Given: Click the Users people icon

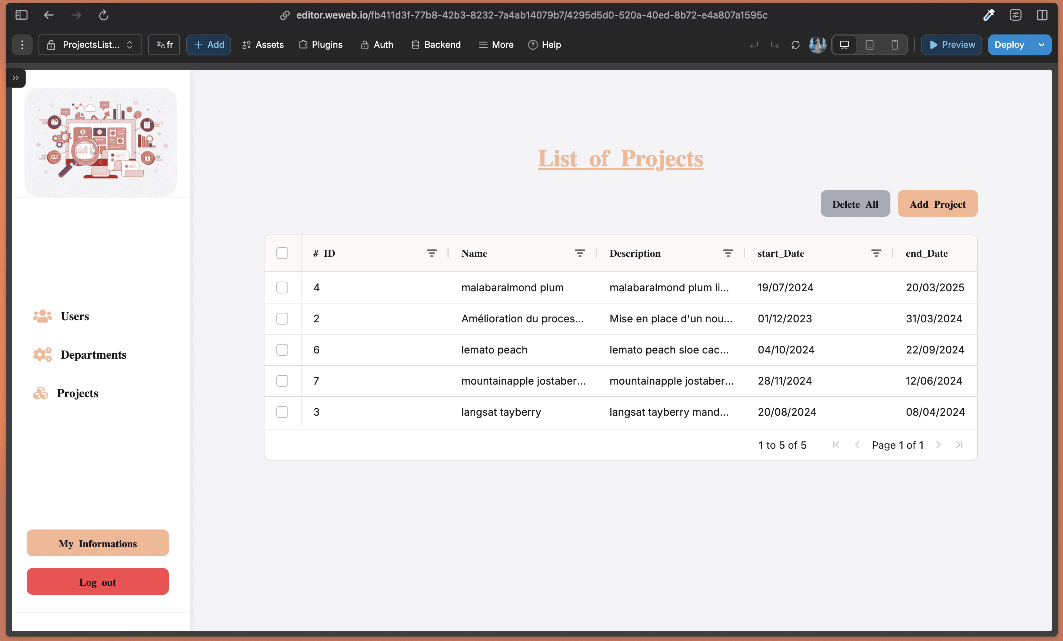Looking at the screenshot, I should click(x=42, y=316).
